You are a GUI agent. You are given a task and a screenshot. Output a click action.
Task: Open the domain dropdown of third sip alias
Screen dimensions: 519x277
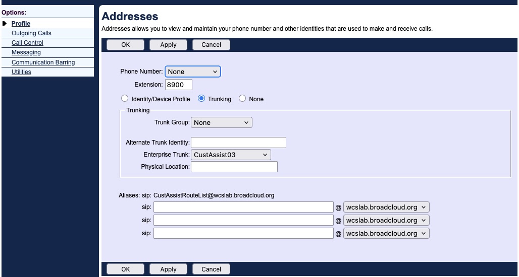coord(386,233)
